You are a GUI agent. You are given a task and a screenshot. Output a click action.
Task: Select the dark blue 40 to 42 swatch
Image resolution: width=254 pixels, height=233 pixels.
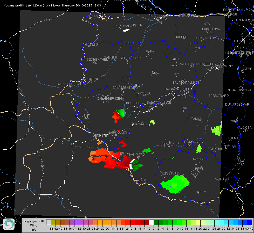click(250, 222)
